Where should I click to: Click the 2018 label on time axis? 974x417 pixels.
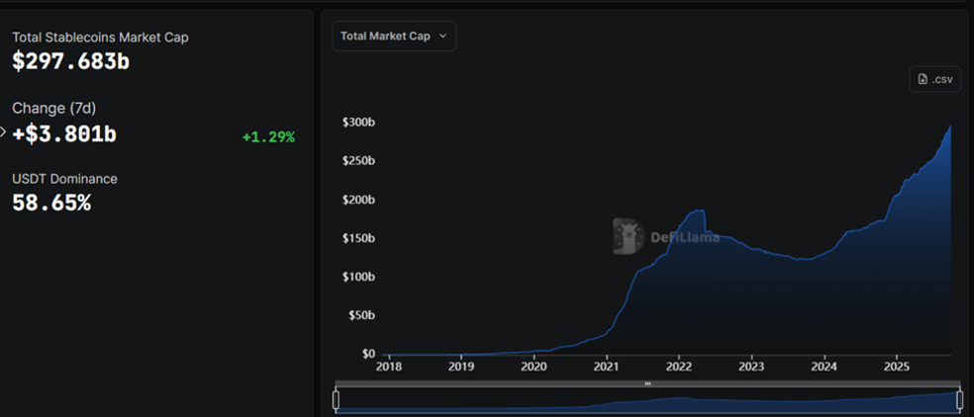click(389, 367)
